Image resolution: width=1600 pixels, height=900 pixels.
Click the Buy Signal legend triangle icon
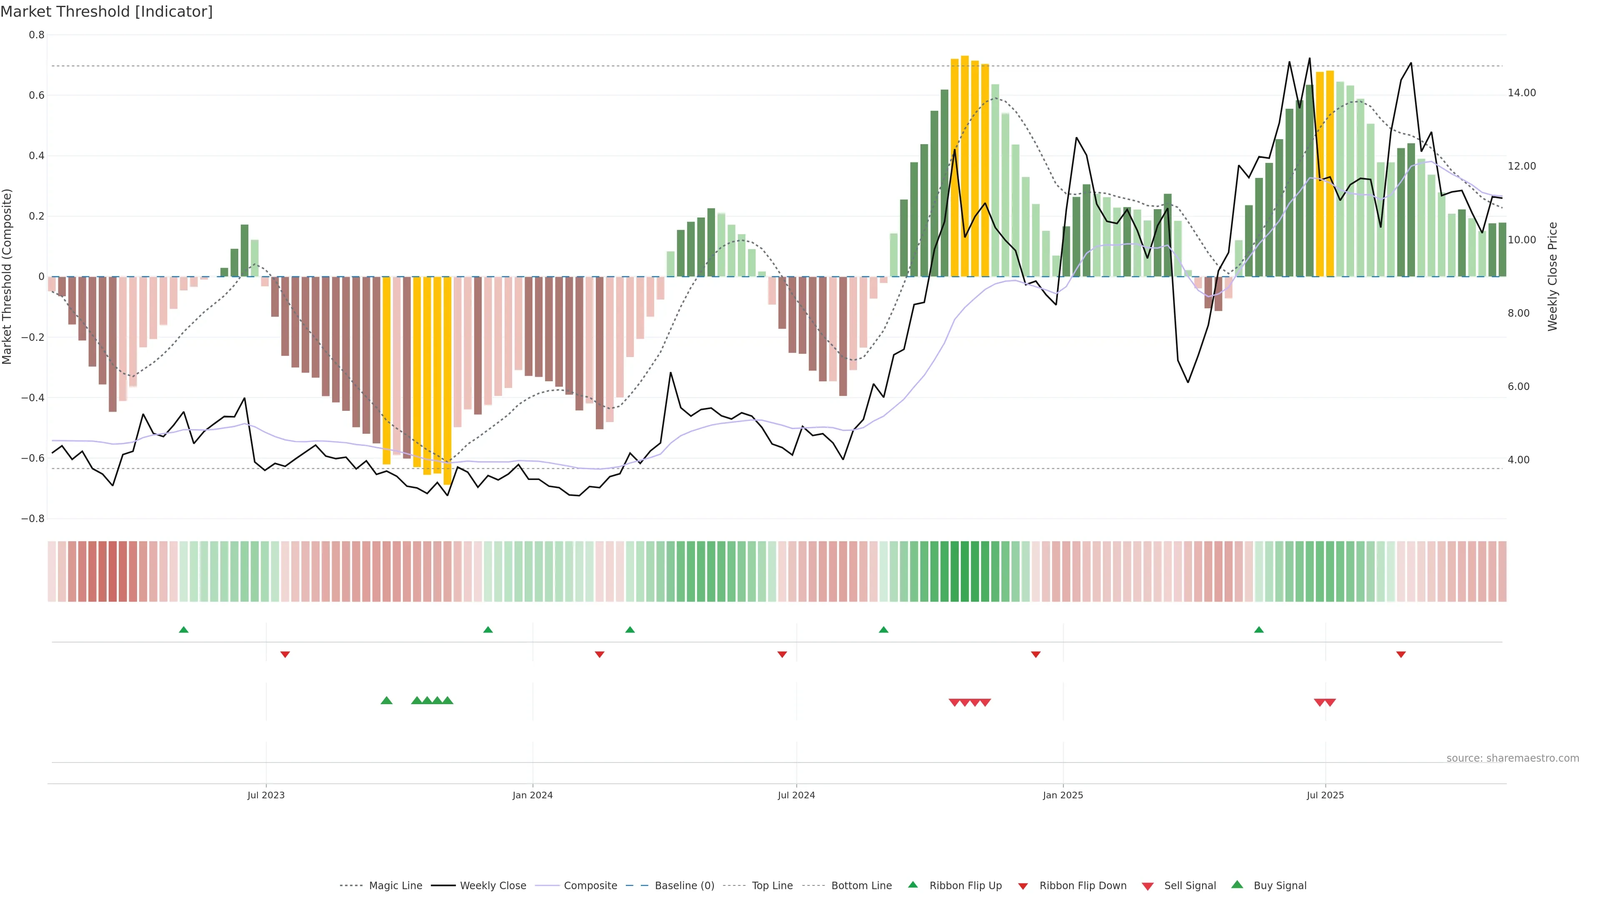(x=1237, y=885)
